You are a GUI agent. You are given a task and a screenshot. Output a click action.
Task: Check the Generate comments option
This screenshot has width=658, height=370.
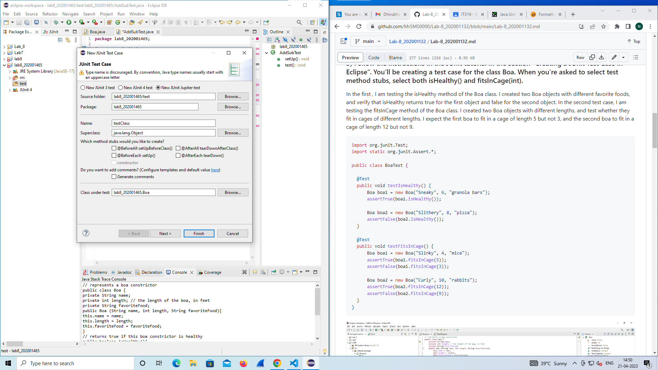click(x=114, y=176)
